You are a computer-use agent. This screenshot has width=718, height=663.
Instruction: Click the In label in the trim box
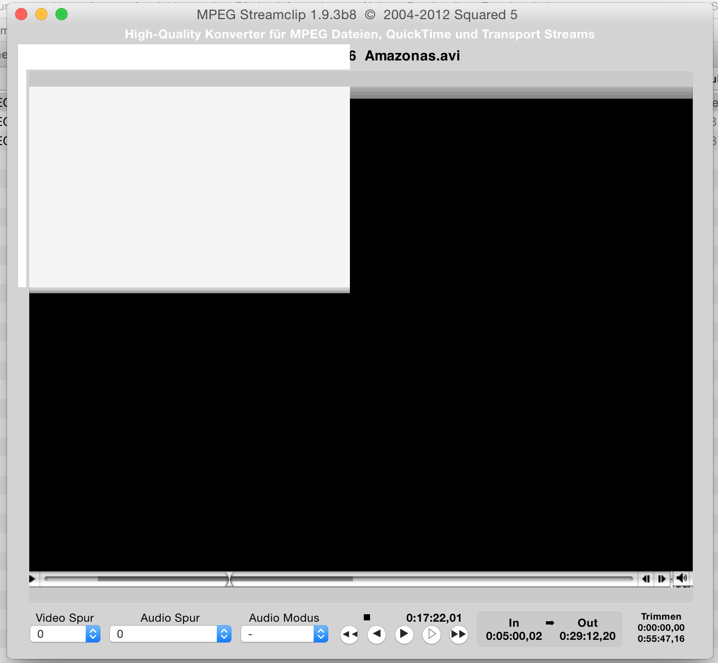point(514,623)
